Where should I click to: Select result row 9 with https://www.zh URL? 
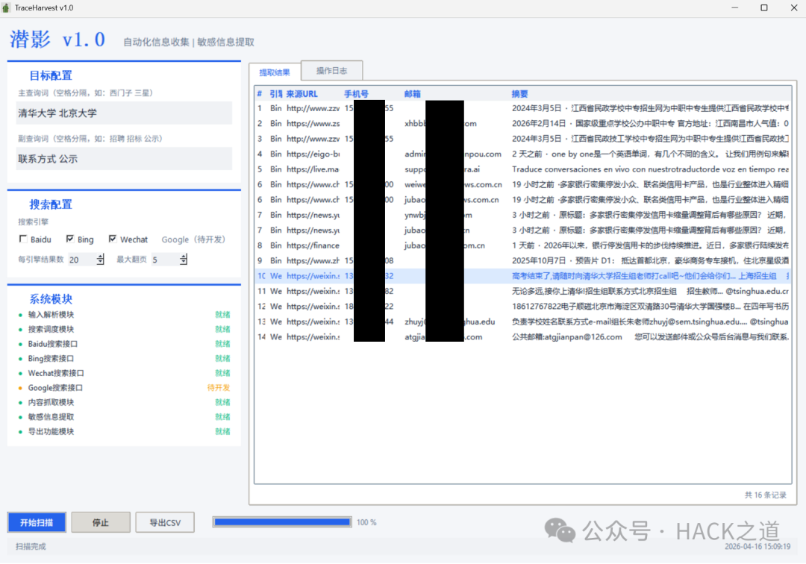(x=522, y=261)
